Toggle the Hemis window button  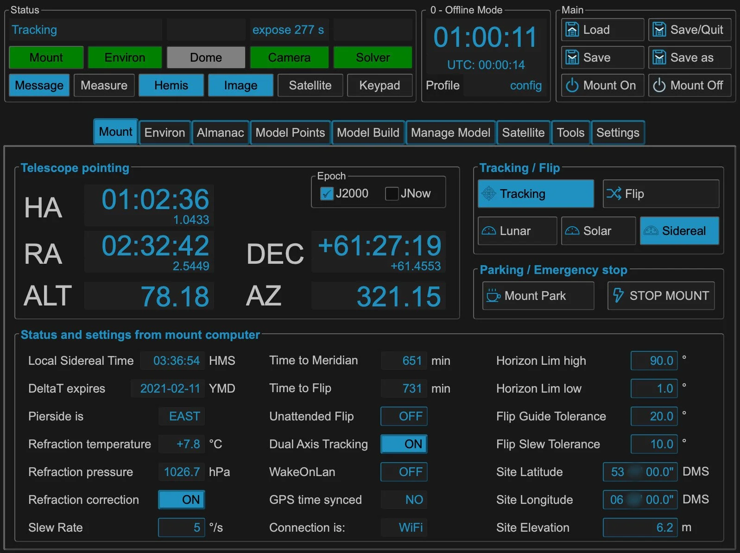(171, 85)
